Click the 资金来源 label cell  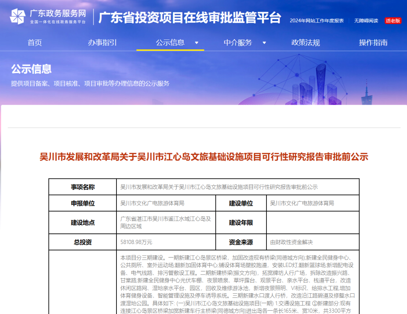(241, 242)
